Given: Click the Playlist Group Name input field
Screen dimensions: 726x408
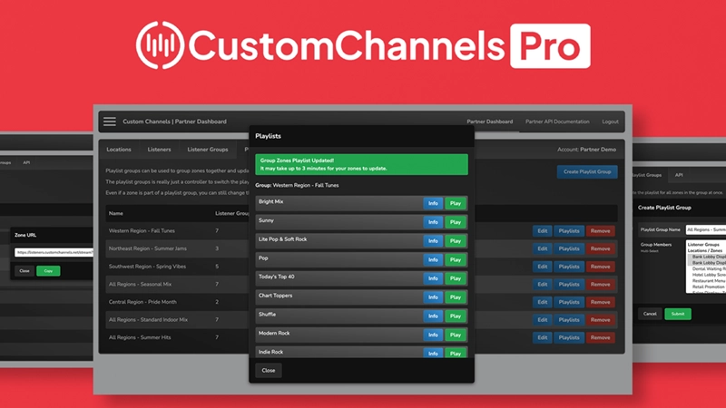Looking at the screenshot, I should point(706,229).
